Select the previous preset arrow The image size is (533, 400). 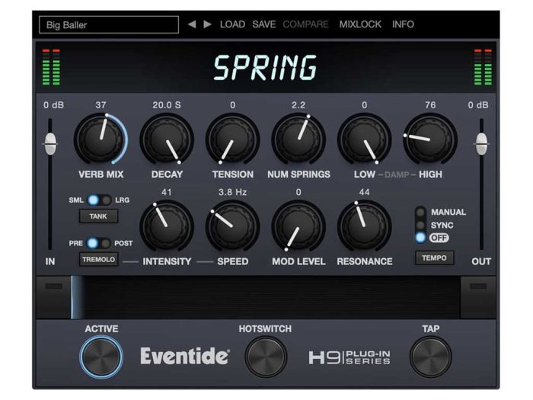click(x=192, y=24)
